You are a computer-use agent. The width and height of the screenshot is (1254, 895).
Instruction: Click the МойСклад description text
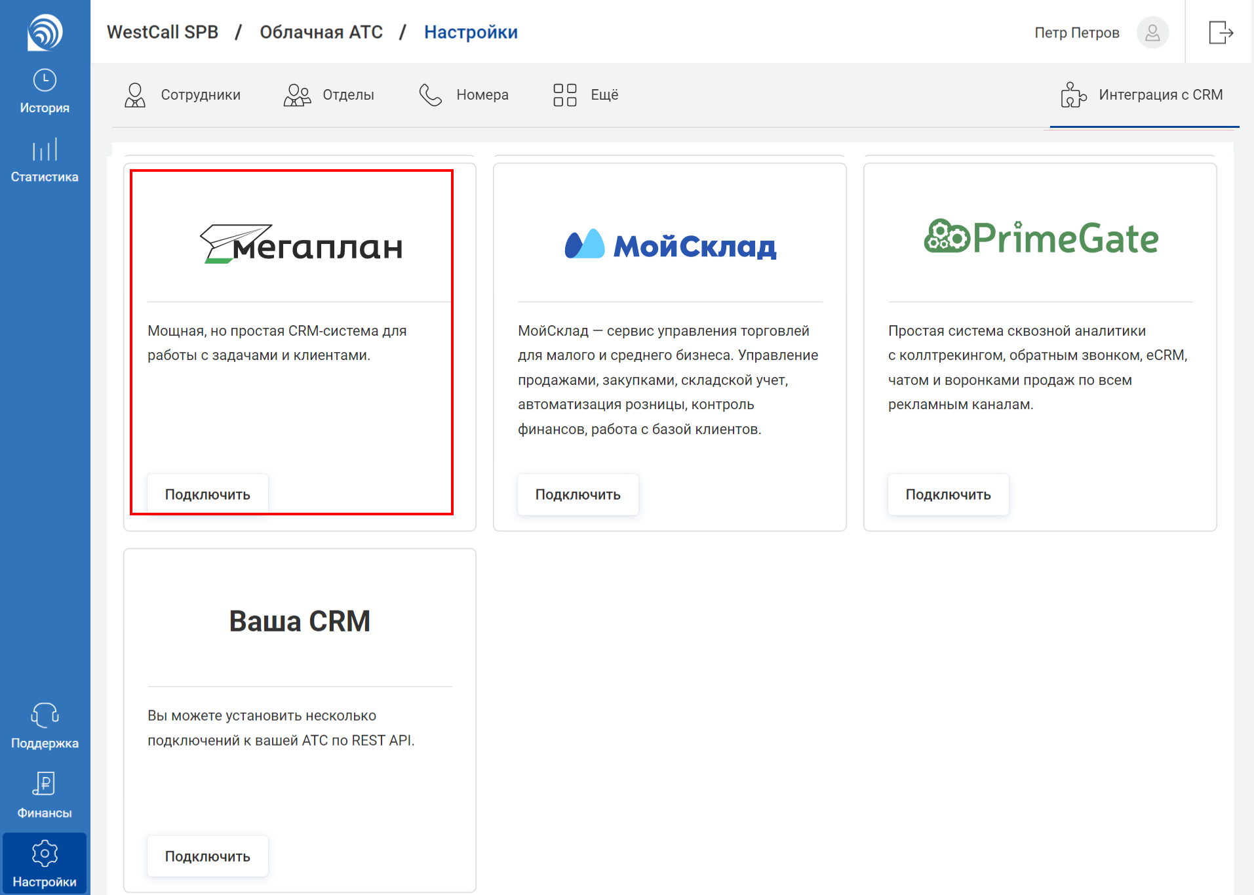coord(668,380)
